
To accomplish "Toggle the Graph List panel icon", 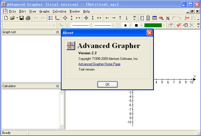I will tap(51, 18).
